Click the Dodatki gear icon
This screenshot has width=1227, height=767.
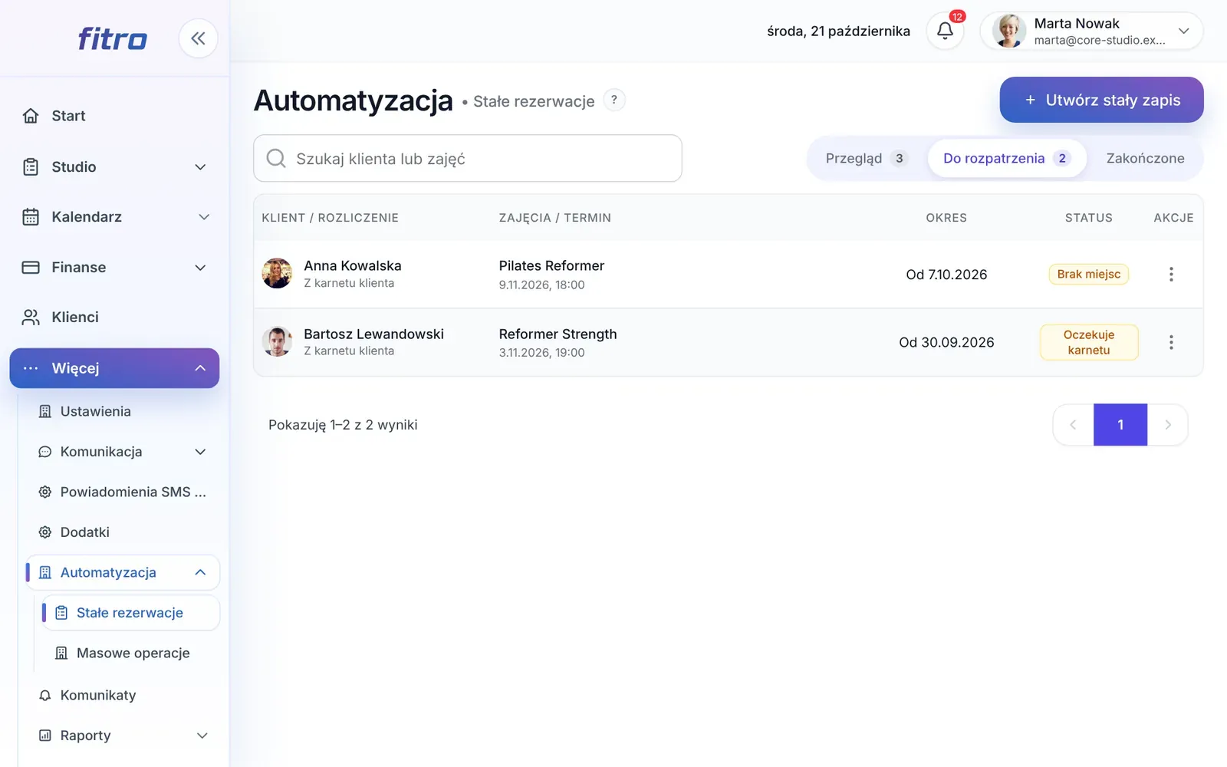pyautogui.click(x=45, y=532)
